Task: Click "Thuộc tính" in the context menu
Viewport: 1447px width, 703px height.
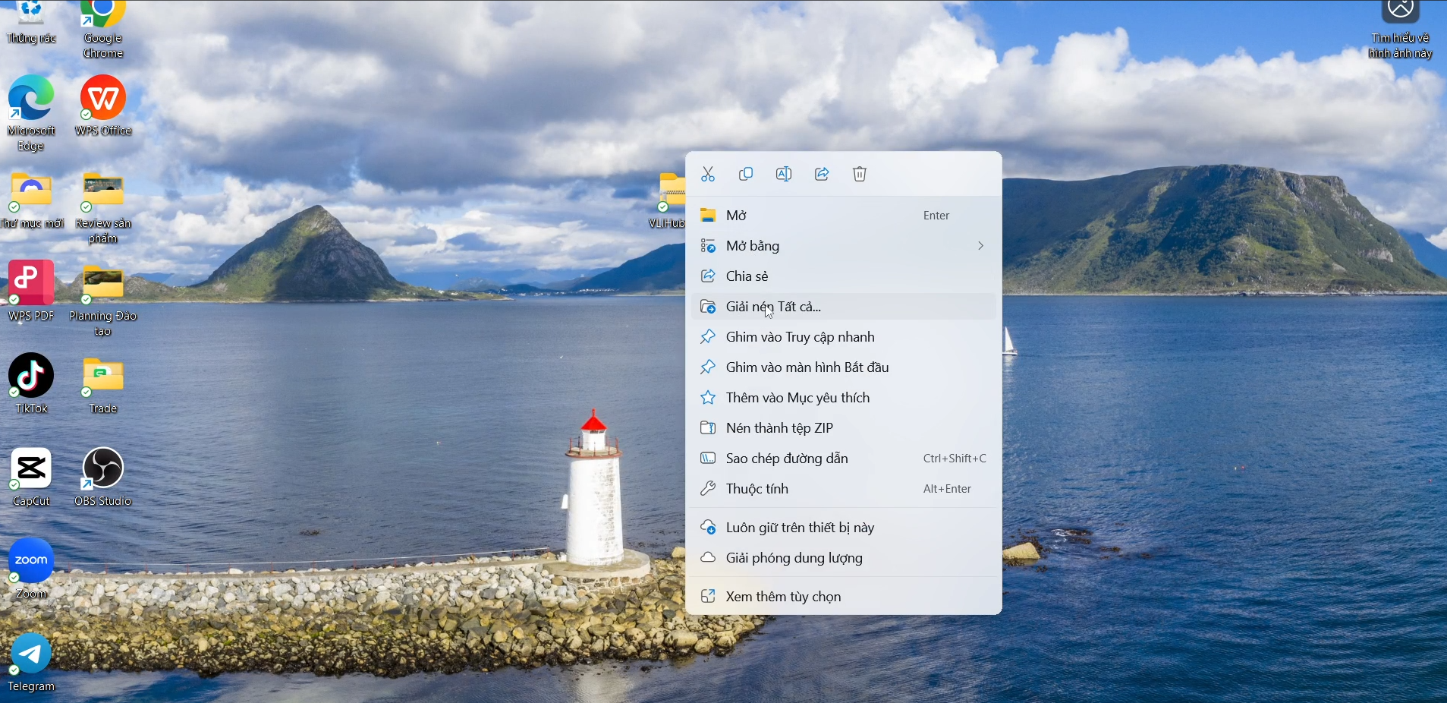Action: [x=757, y=489]
